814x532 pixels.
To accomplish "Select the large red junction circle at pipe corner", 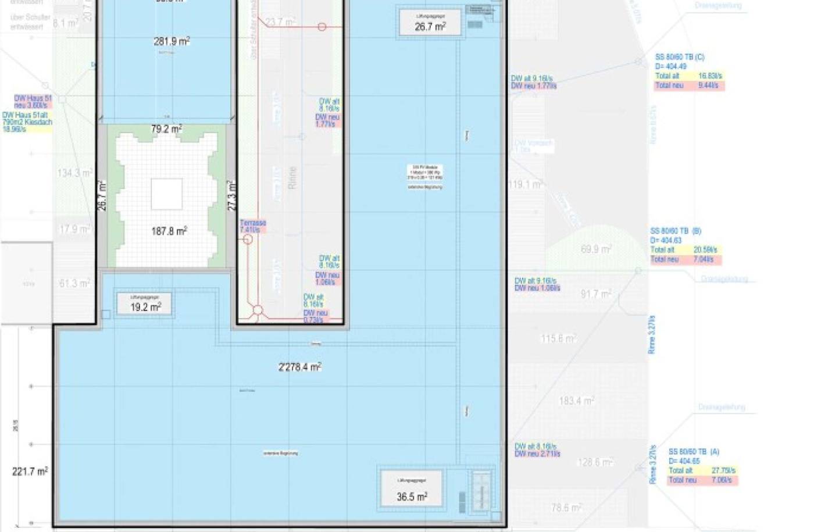I will click(258, 310).
